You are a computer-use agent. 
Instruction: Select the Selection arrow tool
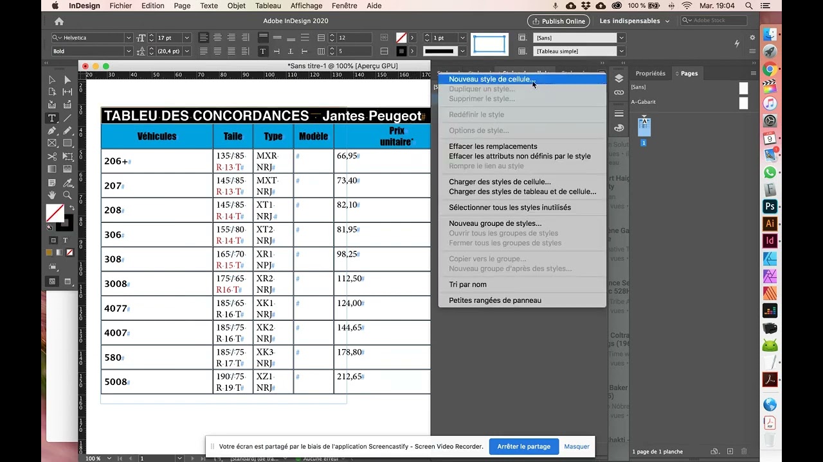[52, 80]
